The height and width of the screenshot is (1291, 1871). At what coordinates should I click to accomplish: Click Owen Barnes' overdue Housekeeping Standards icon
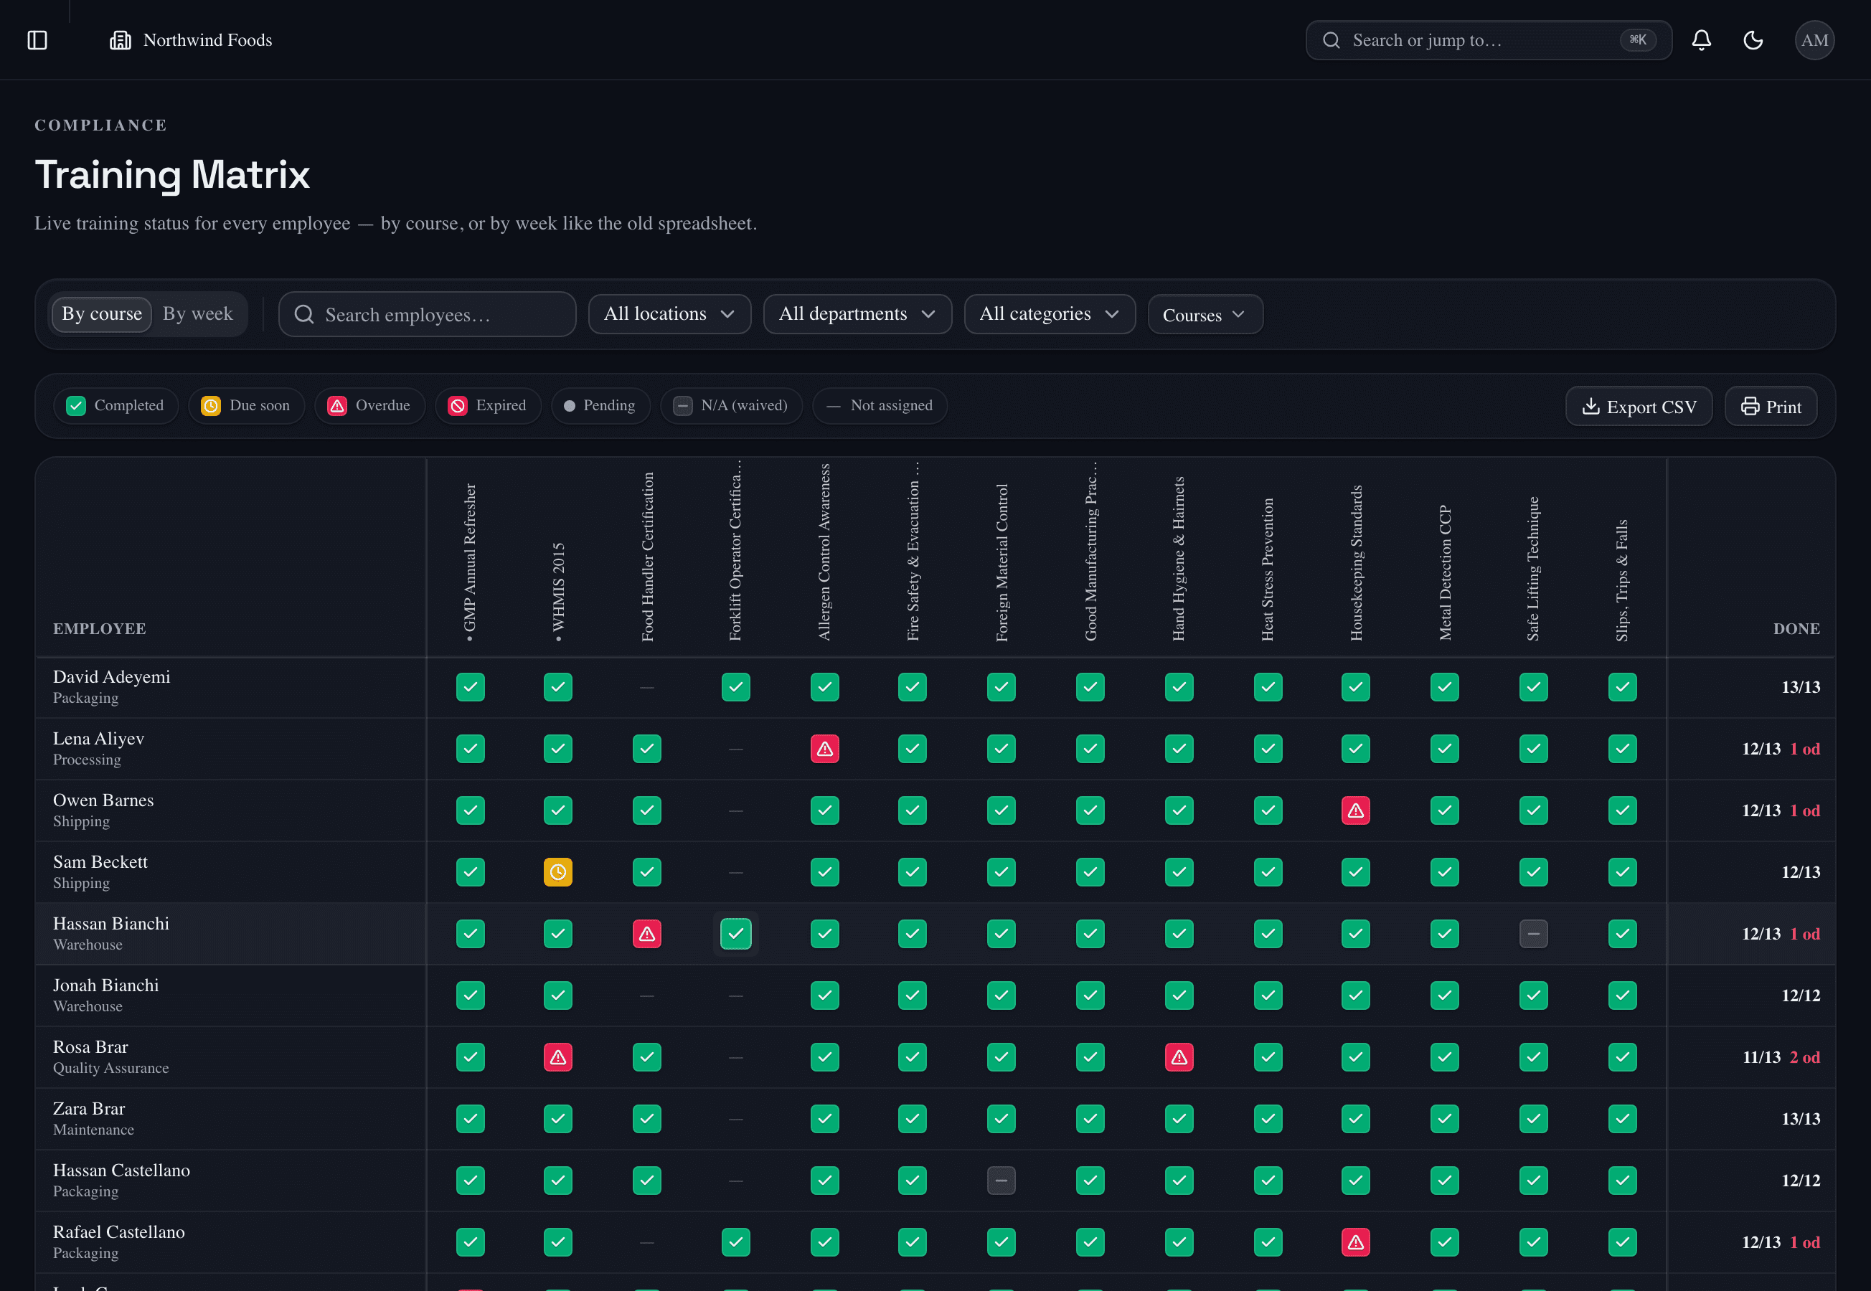coord(1356,810)
